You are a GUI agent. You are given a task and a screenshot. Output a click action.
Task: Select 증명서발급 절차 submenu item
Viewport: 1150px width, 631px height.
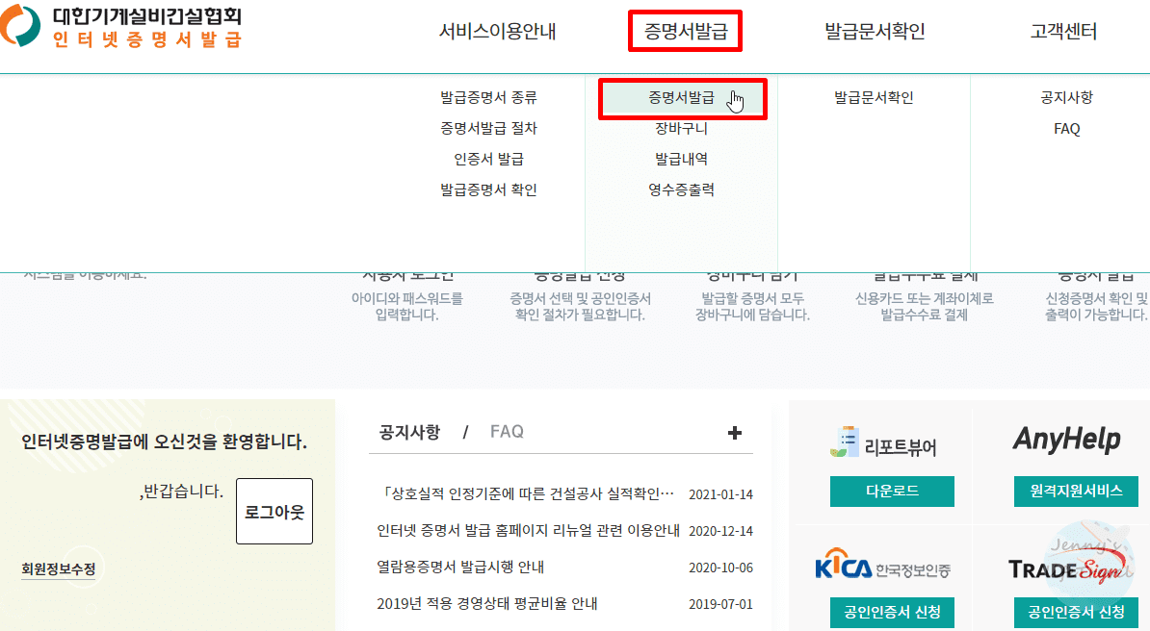(488, 128)
